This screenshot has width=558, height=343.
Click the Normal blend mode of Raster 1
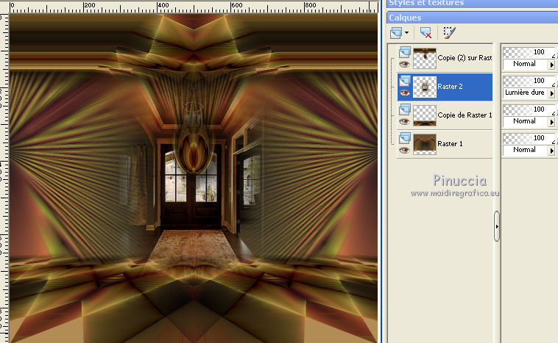(x=526, y=150)
